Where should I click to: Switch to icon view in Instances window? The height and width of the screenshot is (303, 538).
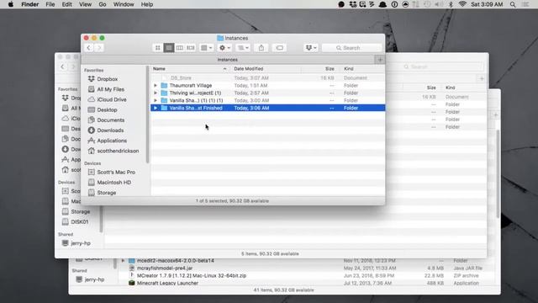point(158,48)
